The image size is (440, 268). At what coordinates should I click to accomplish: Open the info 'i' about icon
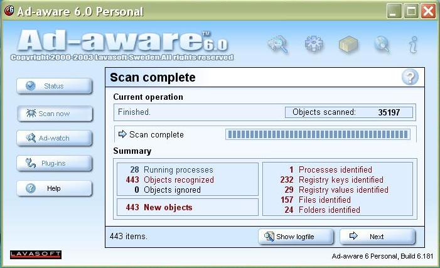[413, 45]
